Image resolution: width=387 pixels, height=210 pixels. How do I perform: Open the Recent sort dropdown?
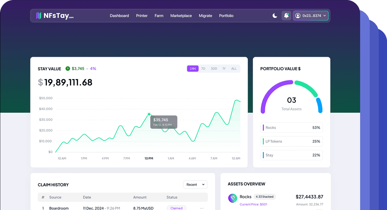[195, 185]
